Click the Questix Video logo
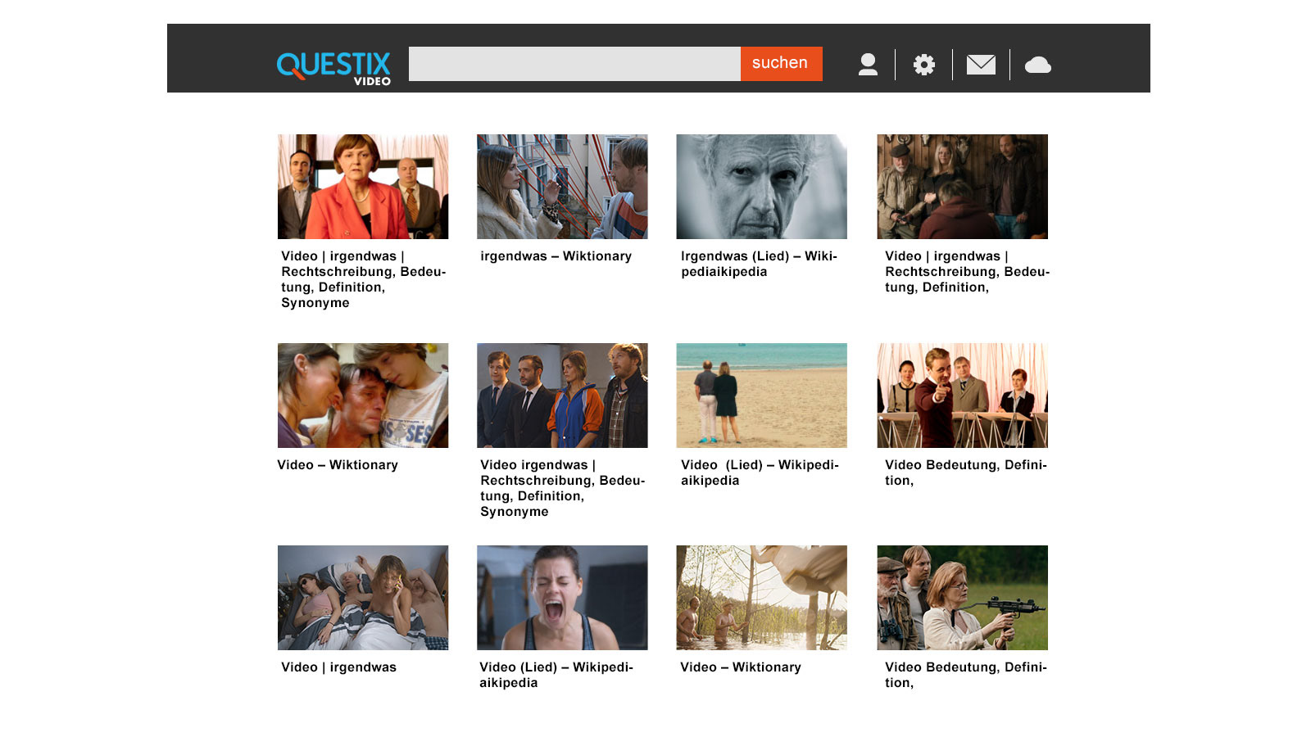The image size is (1311, 737). click(333, 68)
